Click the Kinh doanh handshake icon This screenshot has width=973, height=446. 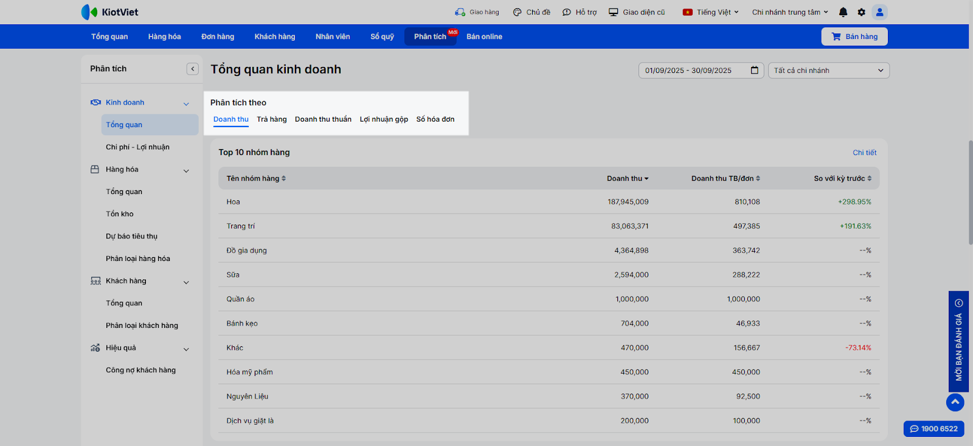95,102
